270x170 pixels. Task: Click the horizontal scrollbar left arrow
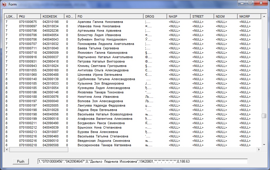(7, 150)
